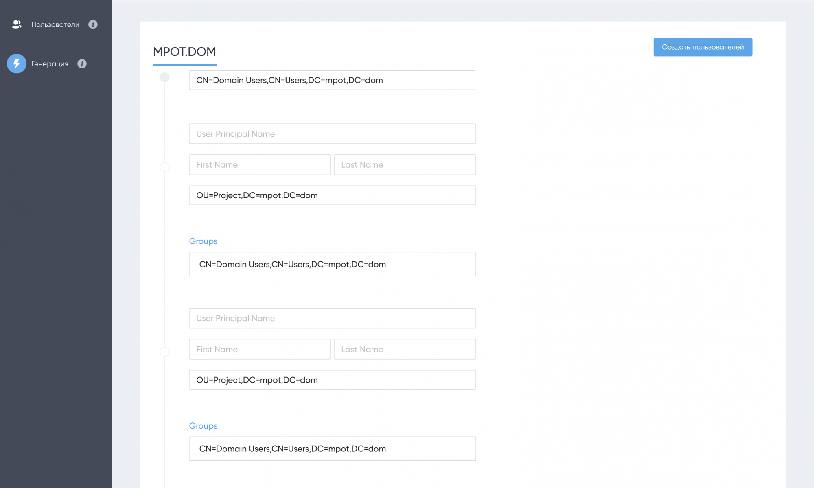Click info icon next to Пользователи
The image size is (814, 488).
pyautogui.click(x=93, y=24)
